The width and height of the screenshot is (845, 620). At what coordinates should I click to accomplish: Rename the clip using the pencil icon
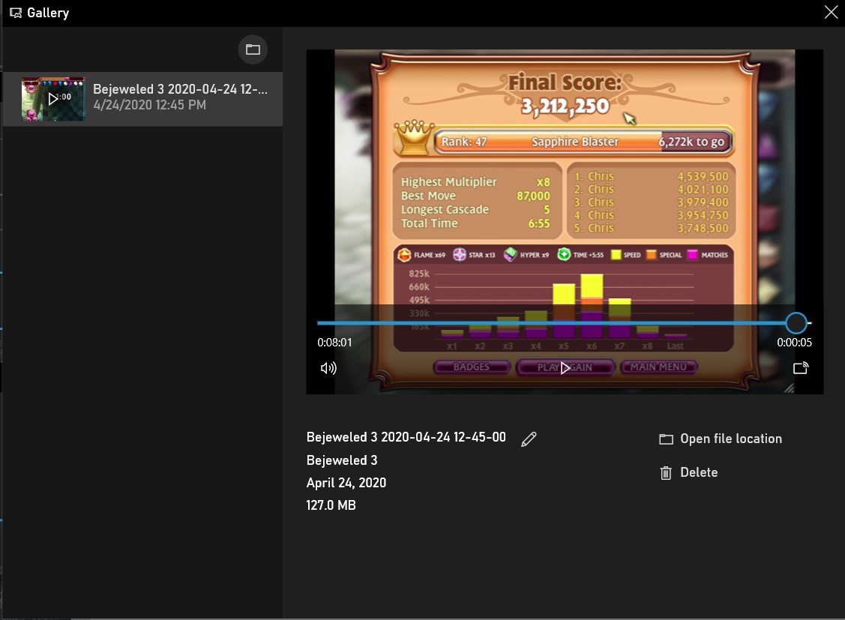coord(529,439)
